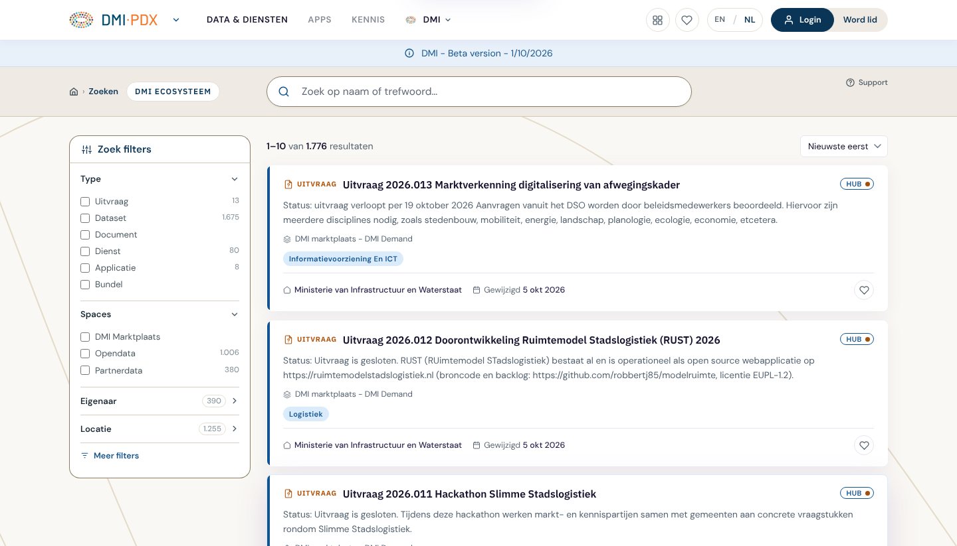957x546 pixels.
Task: Click document icon of Uitvraag 2026.011
Action: [x=288, y=494]
